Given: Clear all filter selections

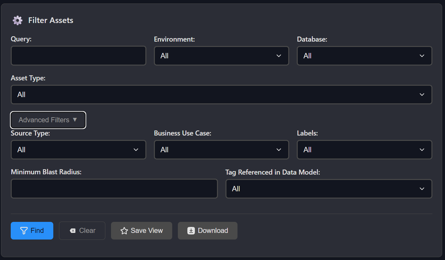Looking at the screenshot, I should pos(82,230).
